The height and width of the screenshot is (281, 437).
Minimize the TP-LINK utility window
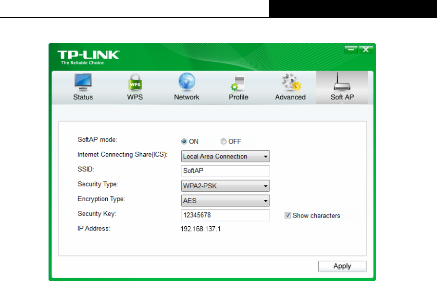click(x=351, y=49)
